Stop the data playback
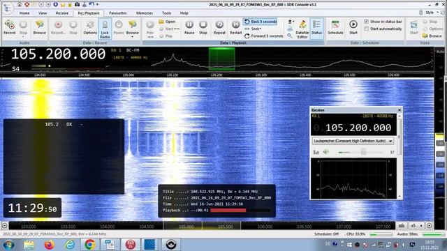This screenshot has height=251, width=447. pos(203,27)
